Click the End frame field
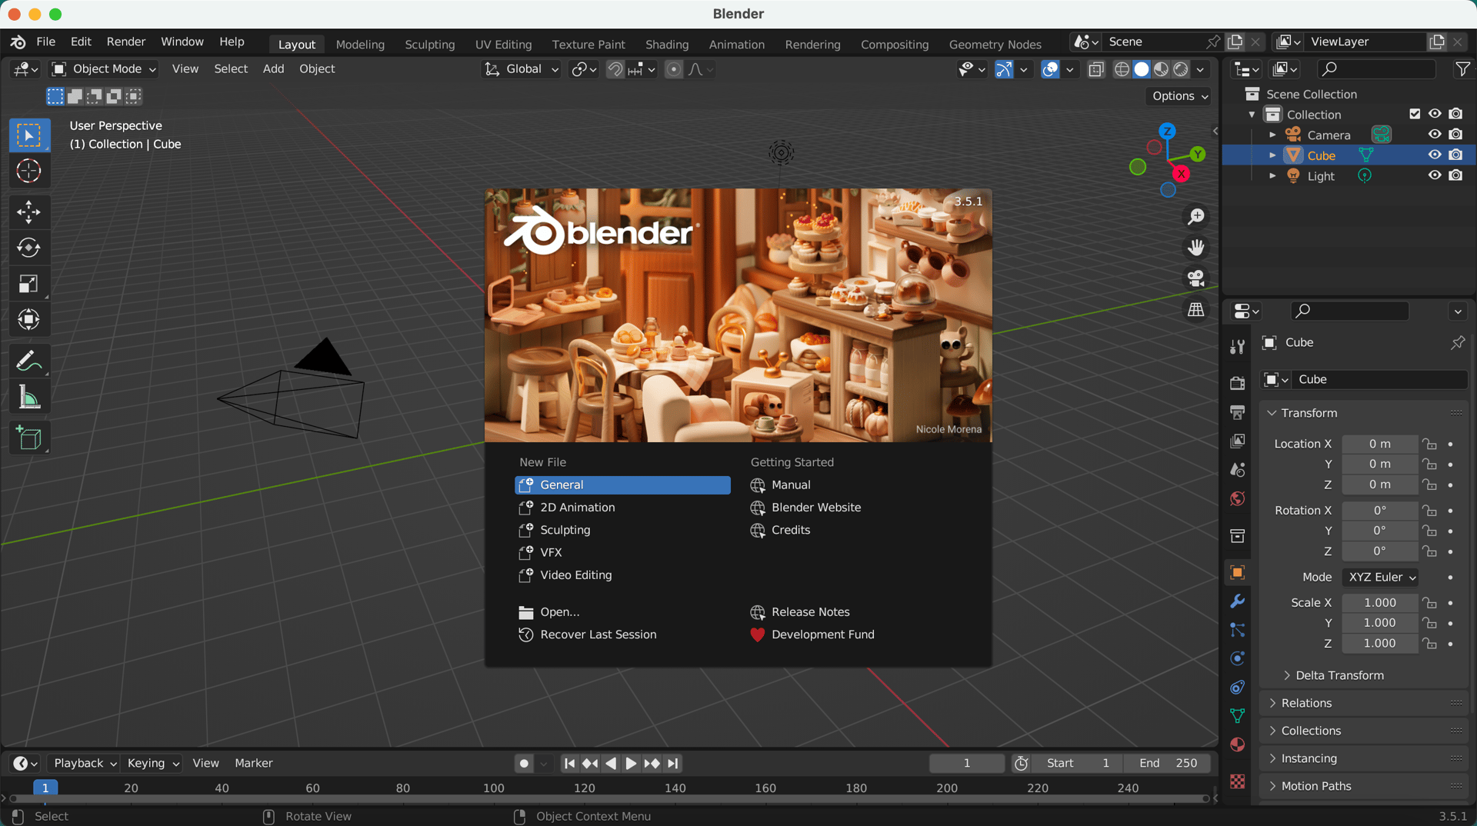The image size is (1477, 826). click(x=1167, y=763)
